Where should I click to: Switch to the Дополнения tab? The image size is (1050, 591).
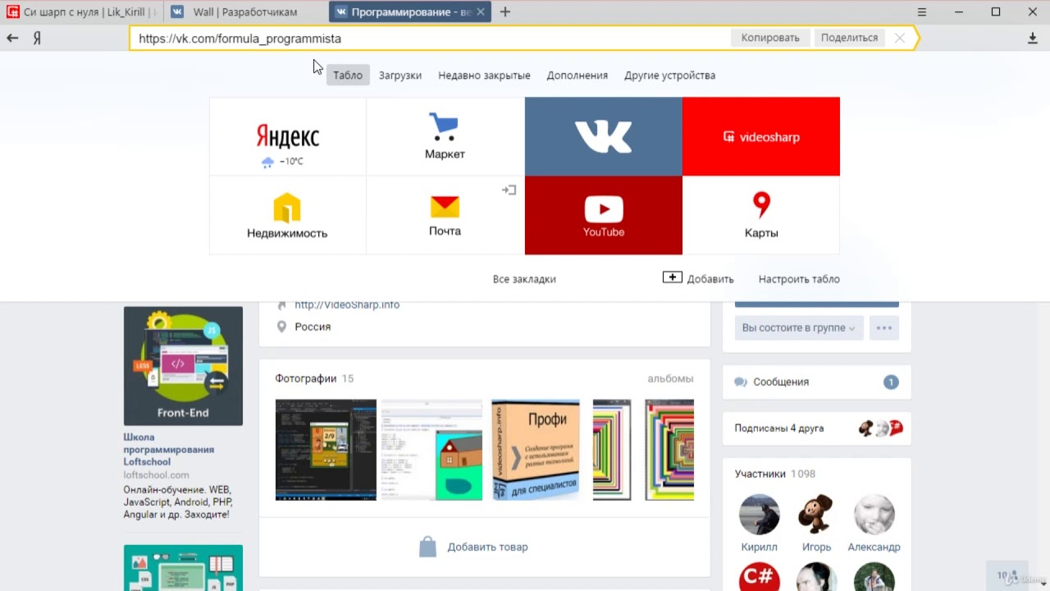(577, 75)
